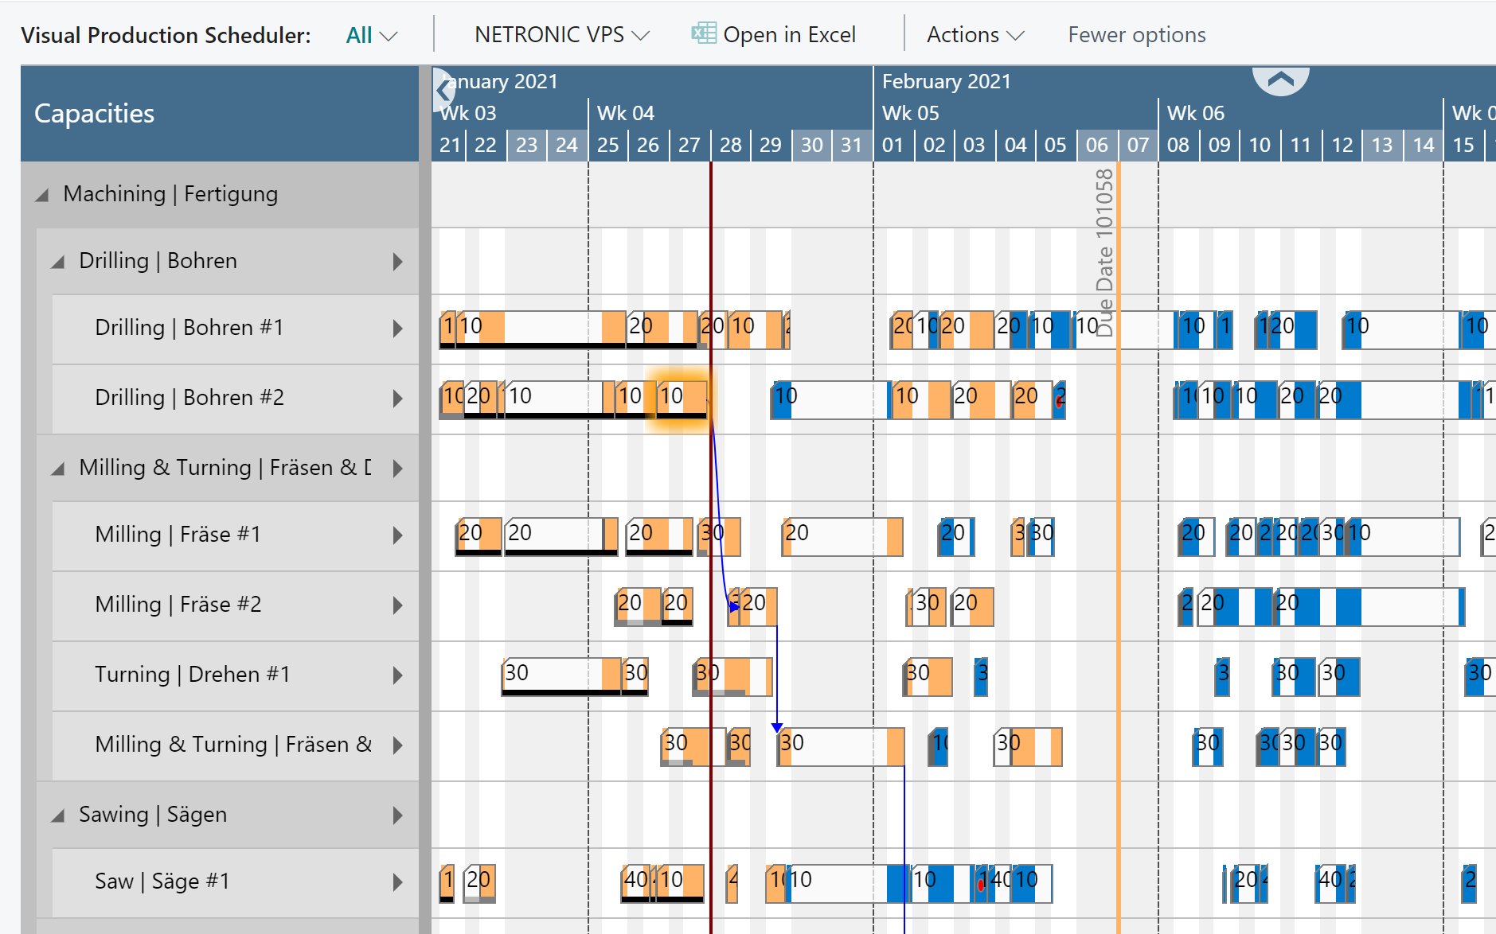
Task: Click the arrow icon beside Drilling | Bohren #2
Action: [397, 399]
